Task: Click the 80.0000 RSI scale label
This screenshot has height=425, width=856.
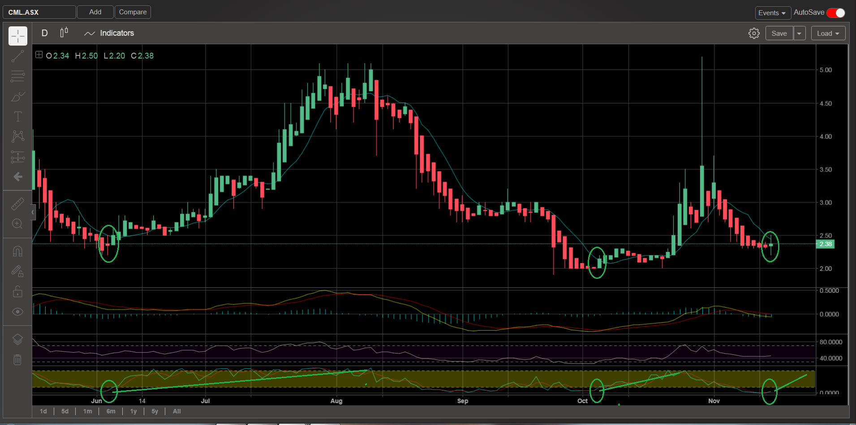Action: 831,342
